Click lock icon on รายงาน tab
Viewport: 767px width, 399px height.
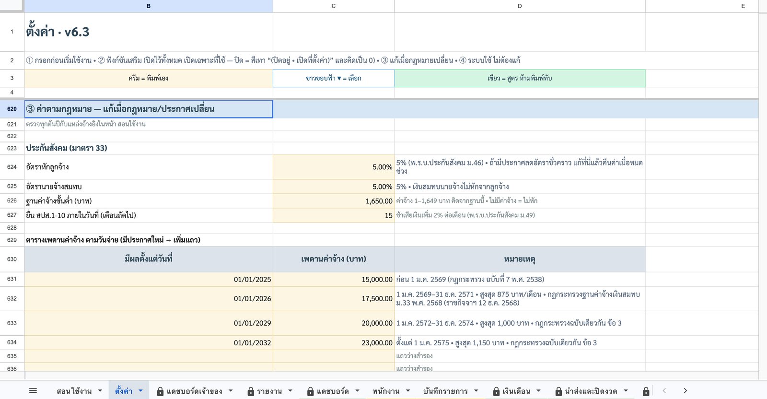pyautogui.click(x=251, y=391)
